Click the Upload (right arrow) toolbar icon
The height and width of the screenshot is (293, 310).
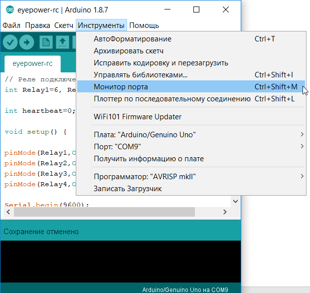(27, 42)
